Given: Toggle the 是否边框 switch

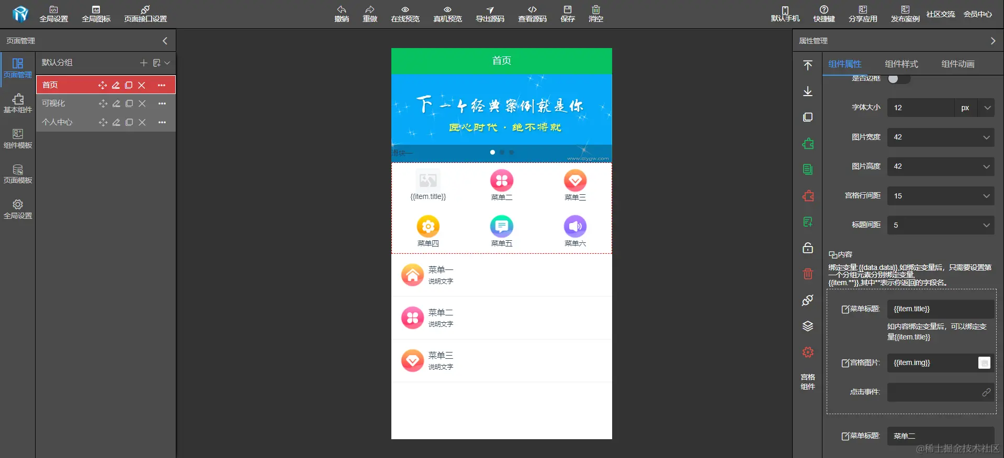Looking at the screenshot, I should [899, 79].
